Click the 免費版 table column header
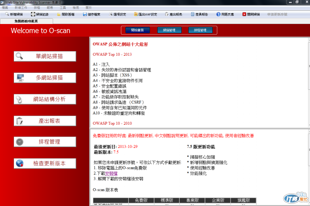This screenshot has height=206, width=310. pyautogui.click(x=141, y=200)
